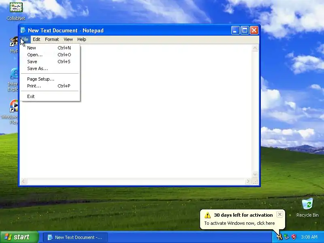Click the 3:08 AM taskbar clock
The height and width of the screenshot is (243, 324).
click(x=309, y=237)
